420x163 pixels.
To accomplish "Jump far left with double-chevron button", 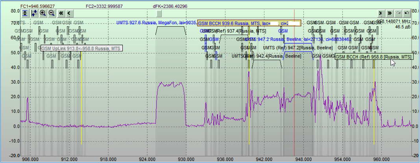I will (x=61, y=13).
